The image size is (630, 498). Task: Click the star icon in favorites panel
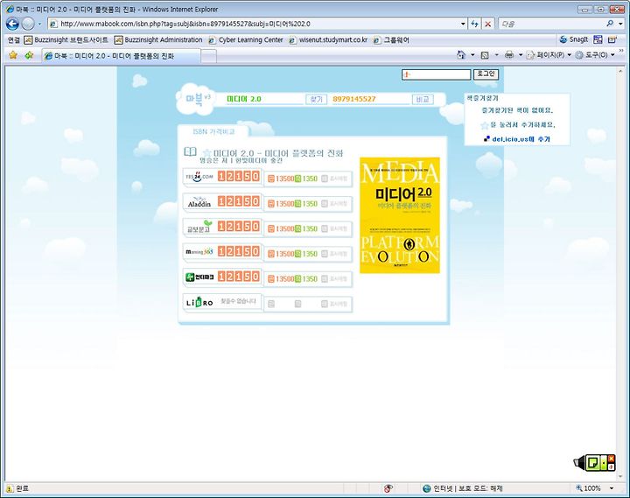click(485, 125)
